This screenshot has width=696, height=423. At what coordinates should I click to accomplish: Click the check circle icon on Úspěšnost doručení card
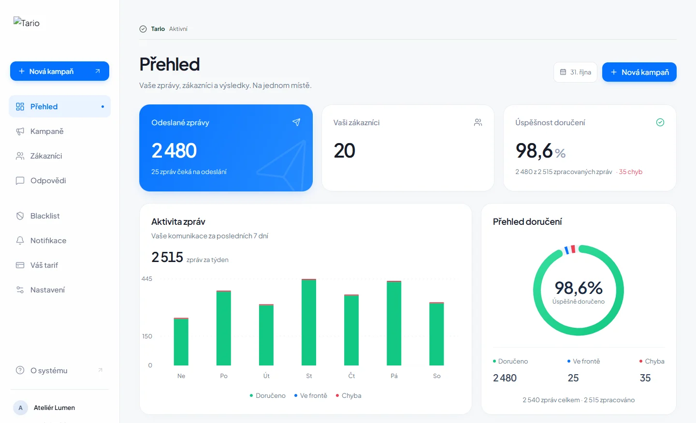point(660,122)
